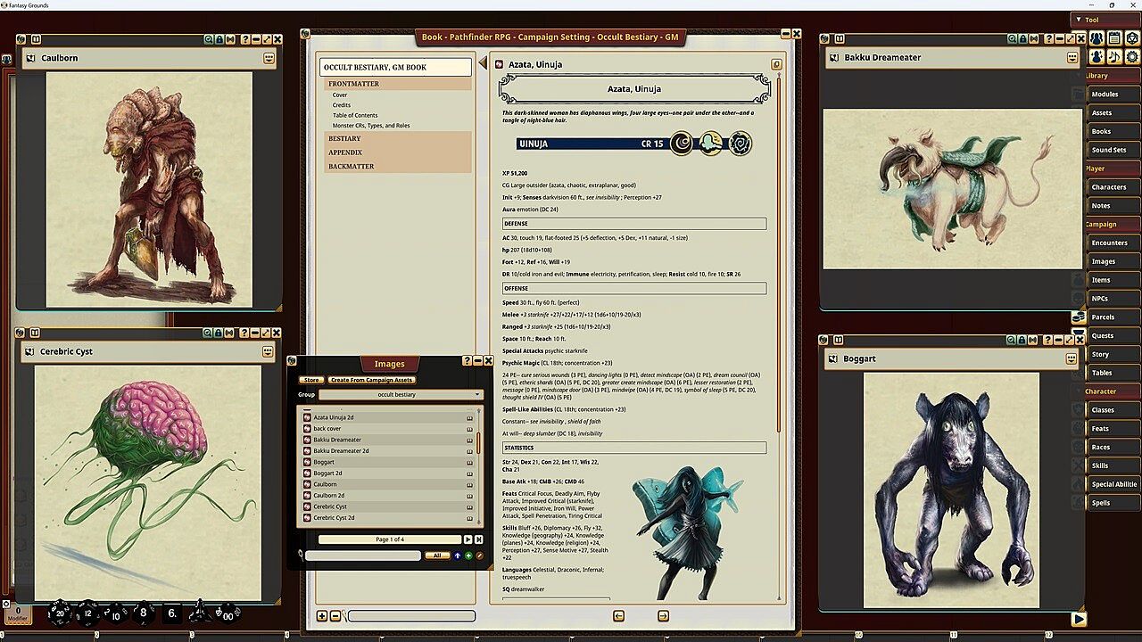
Task: Click the zoom icon in Cerebric Cyst window
Action: (x=208, y=333)
